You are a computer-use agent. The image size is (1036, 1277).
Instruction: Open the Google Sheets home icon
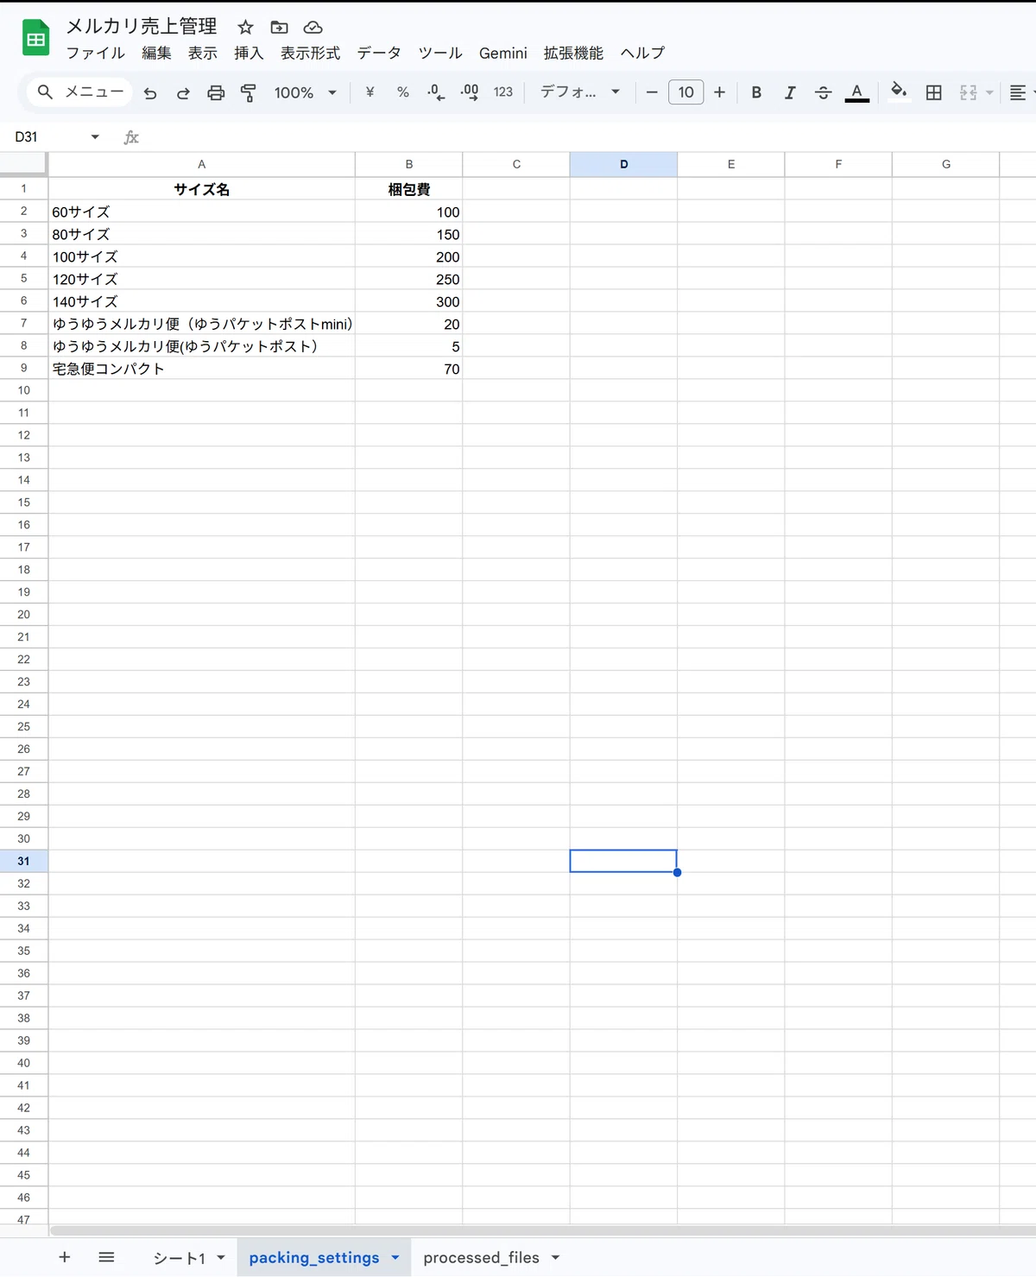tap(35, 38)
